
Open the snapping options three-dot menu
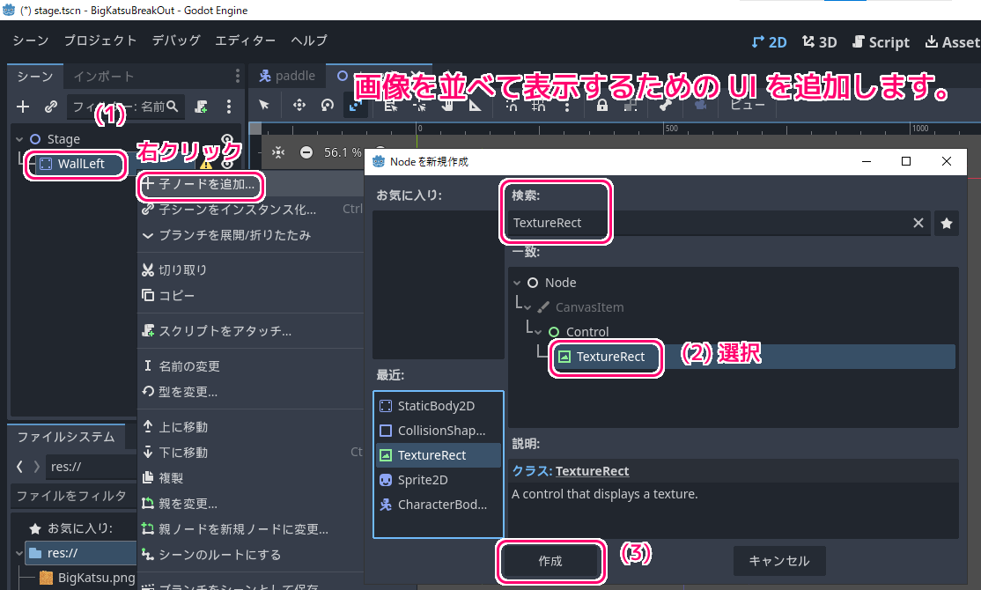pyautogui.click(x=567, y=105)
